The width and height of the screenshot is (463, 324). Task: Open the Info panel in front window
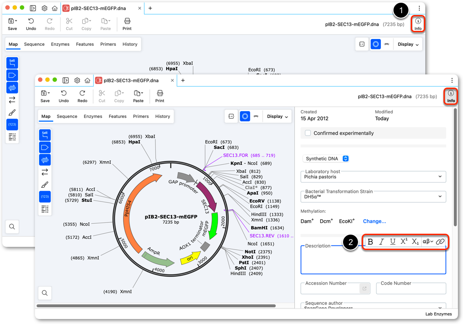coord(451,96)
